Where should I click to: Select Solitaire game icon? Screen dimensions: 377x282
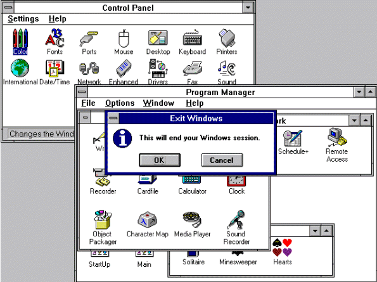click(x=193, y=258)
